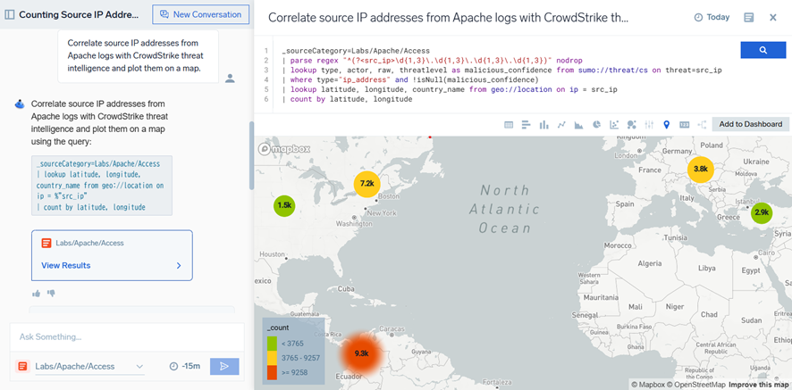Select the pie chart visualization icon

pyautogui.click(x=596, y=125)
